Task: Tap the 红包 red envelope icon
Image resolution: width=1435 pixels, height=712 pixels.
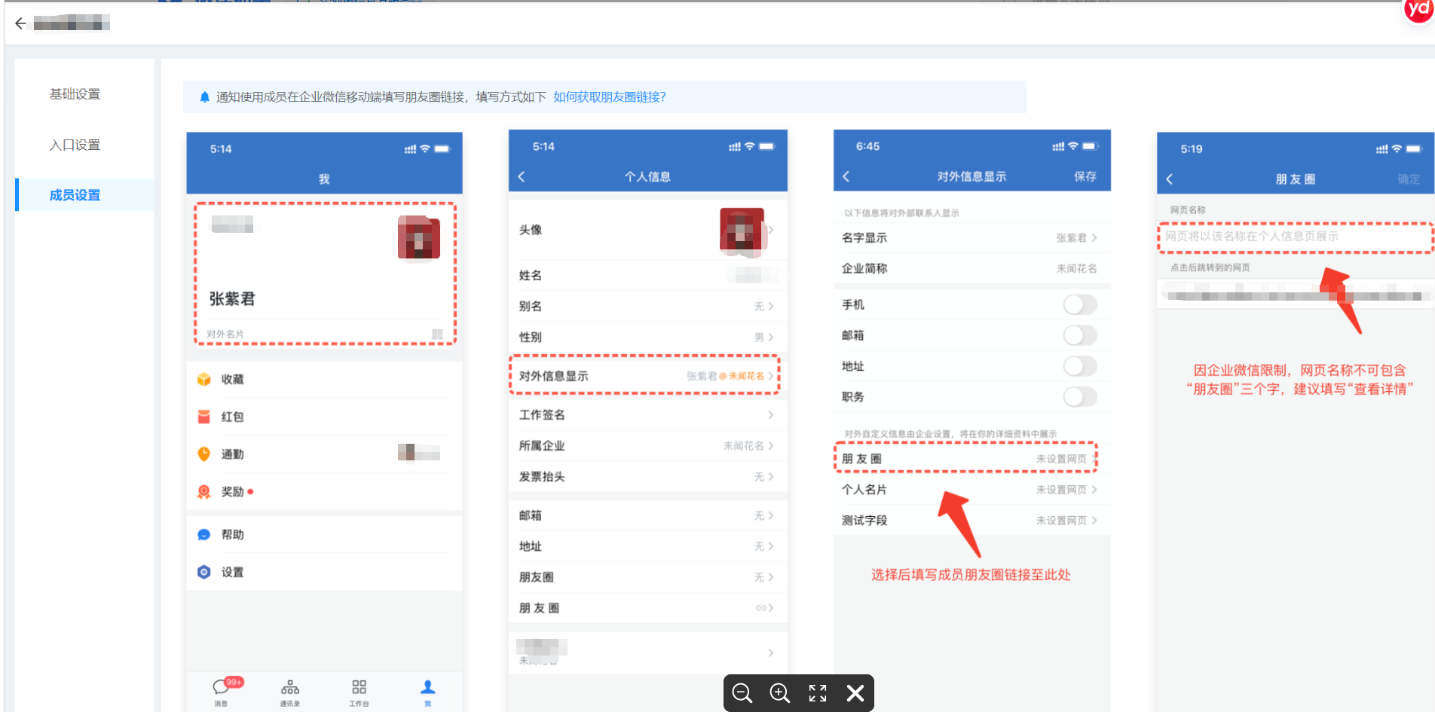Action: [203, 417]
